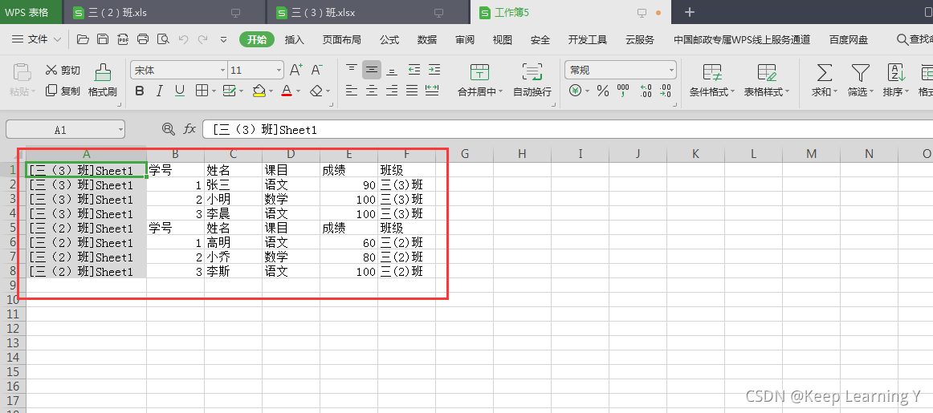Click the zoom magnifier next to fx
Viewport: 933px width, 413px height.
coord(169,129)
